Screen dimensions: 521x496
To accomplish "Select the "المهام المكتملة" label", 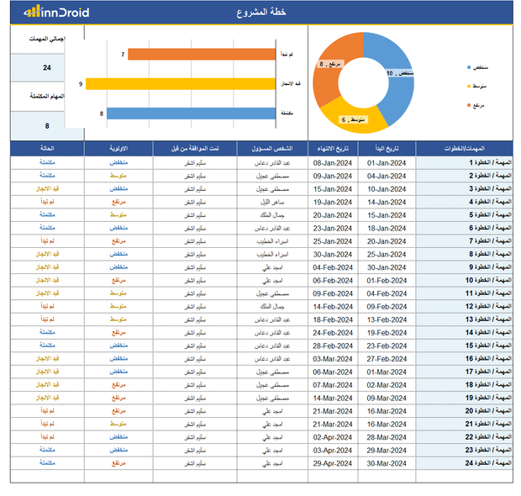I will (47, 96).
